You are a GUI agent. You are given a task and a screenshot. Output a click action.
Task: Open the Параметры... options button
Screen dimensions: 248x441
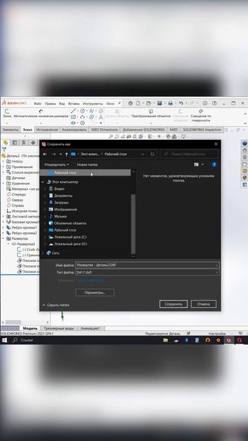(95, 292)
